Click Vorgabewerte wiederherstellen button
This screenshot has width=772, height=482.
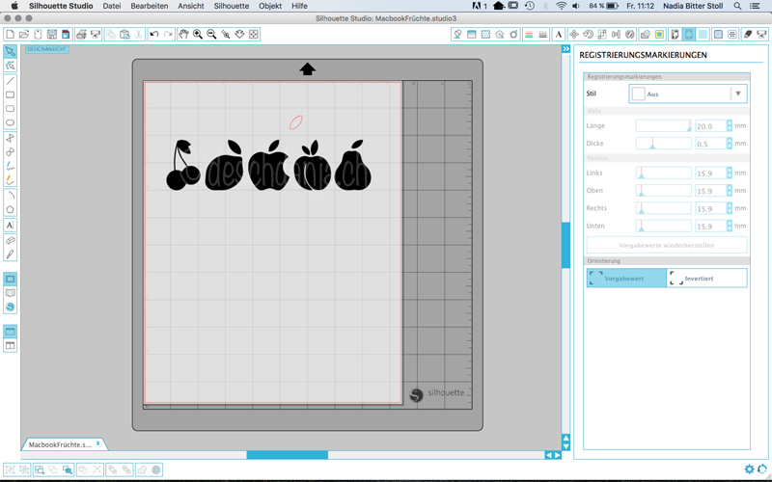(x=666, y=245)
